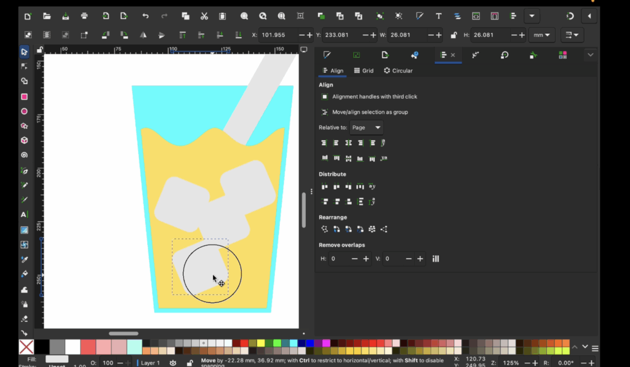Click the Remove overlaps apply button
Image resolution: width=630 pixels, height=367 pixels.
point(436,259)
